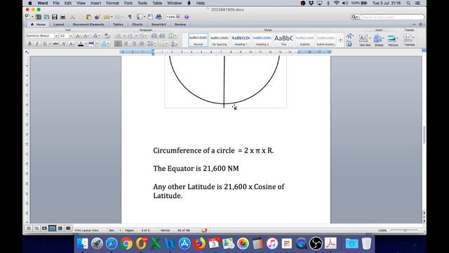Click the Shrink Font icon

tap(86, 36)
